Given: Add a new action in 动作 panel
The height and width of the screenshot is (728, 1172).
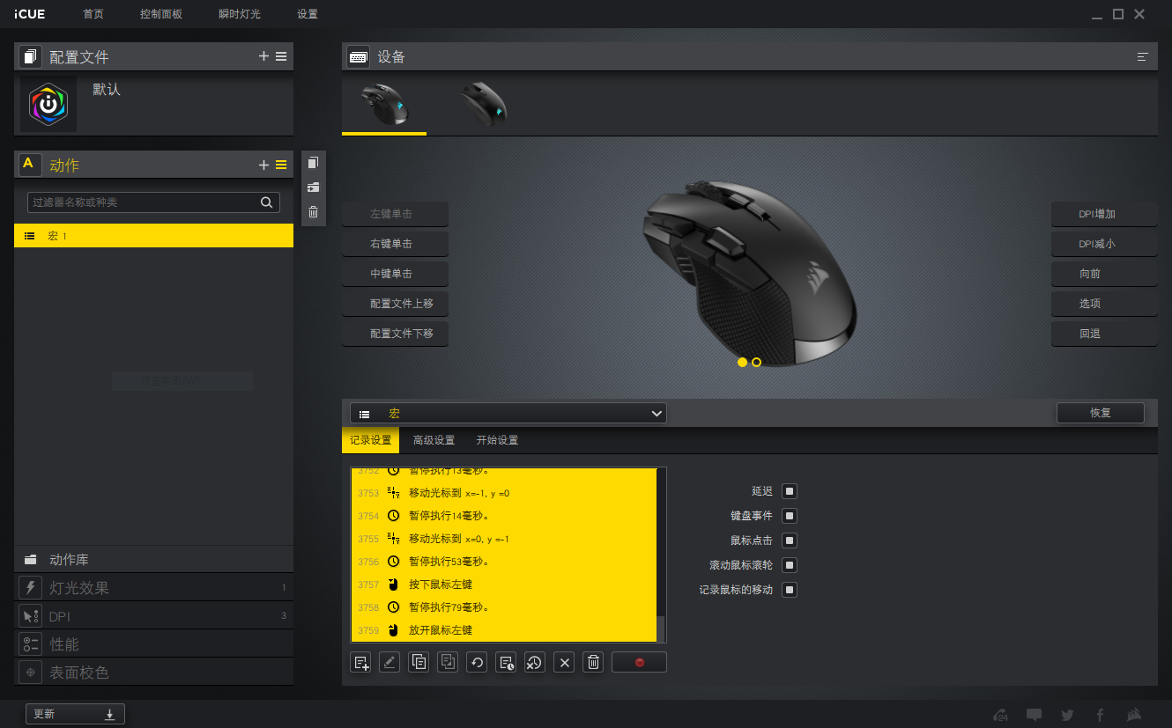Looking at the screenshot, I should 263,165.
